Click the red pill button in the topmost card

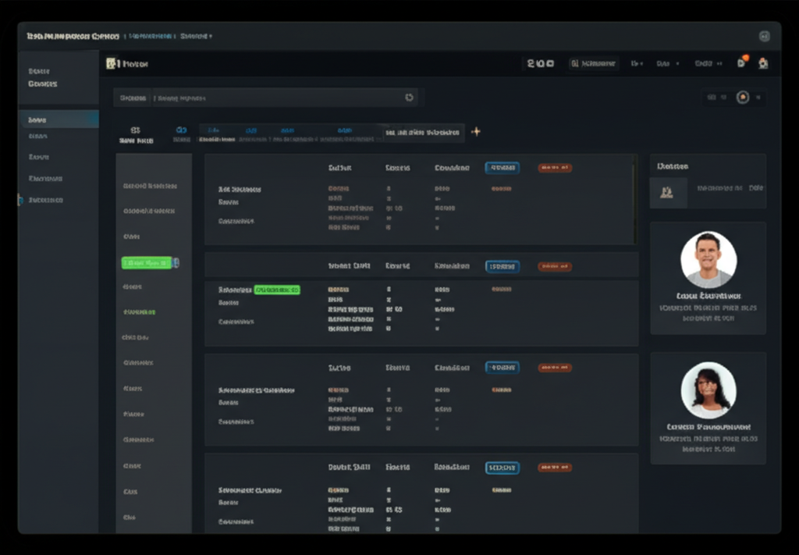[x=555, y=168]
